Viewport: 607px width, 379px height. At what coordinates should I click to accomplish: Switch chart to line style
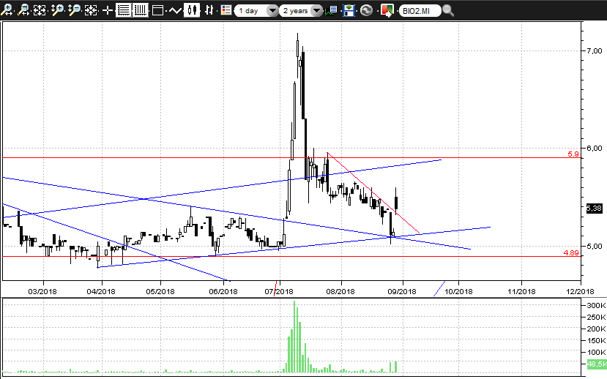[175, 10]
